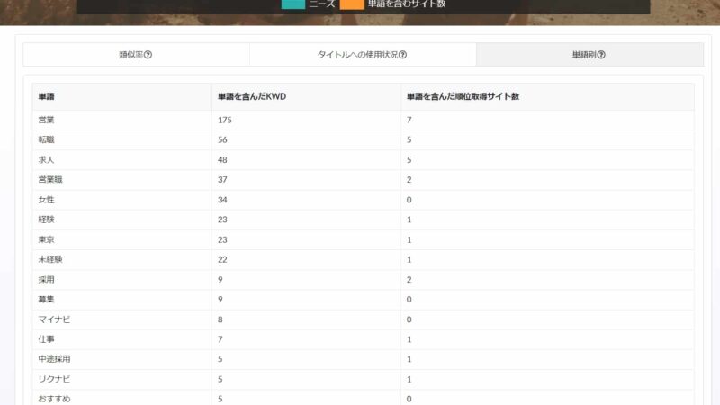This screenshot has width=720, height=405.
Task: Click the site count 5 in 求人 row
Action: 409,160
